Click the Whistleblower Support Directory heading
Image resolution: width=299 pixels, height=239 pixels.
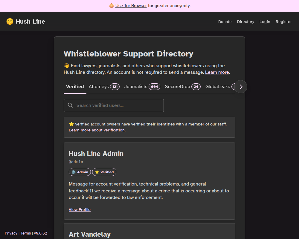(x=128, y=54)
